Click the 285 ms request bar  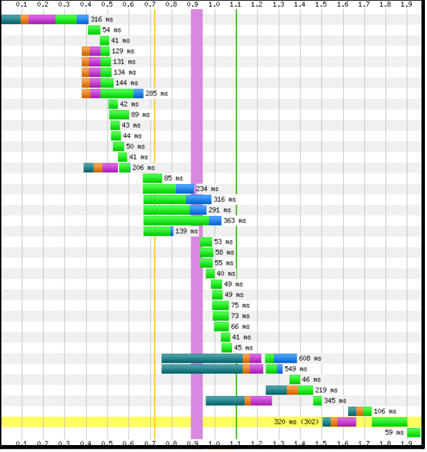pos(112,93)
